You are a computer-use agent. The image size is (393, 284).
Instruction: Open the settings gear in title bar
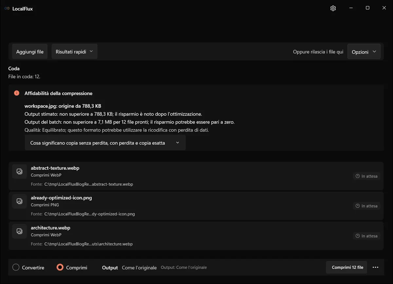(x=333, y=8)
